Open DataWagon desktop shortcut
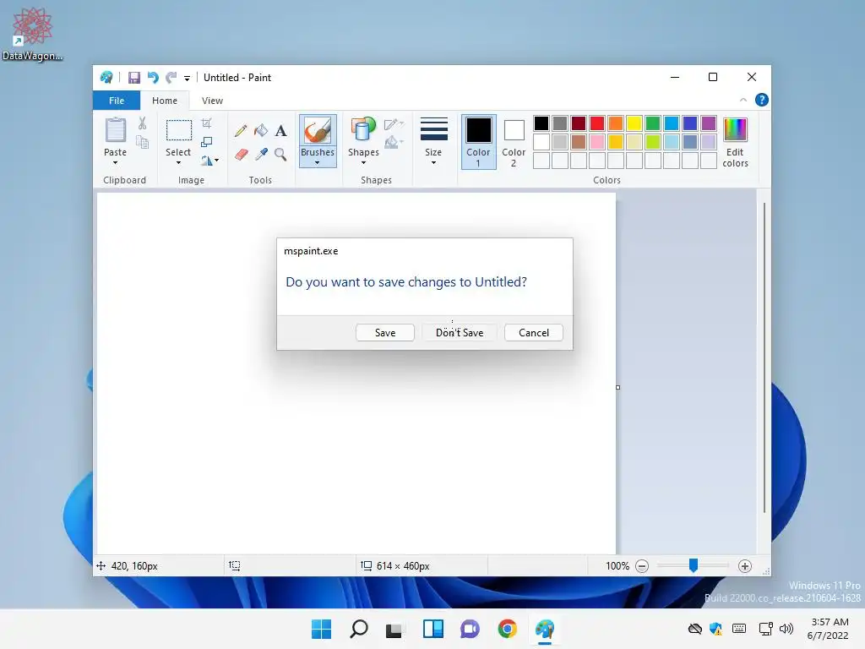 [32, 34]
